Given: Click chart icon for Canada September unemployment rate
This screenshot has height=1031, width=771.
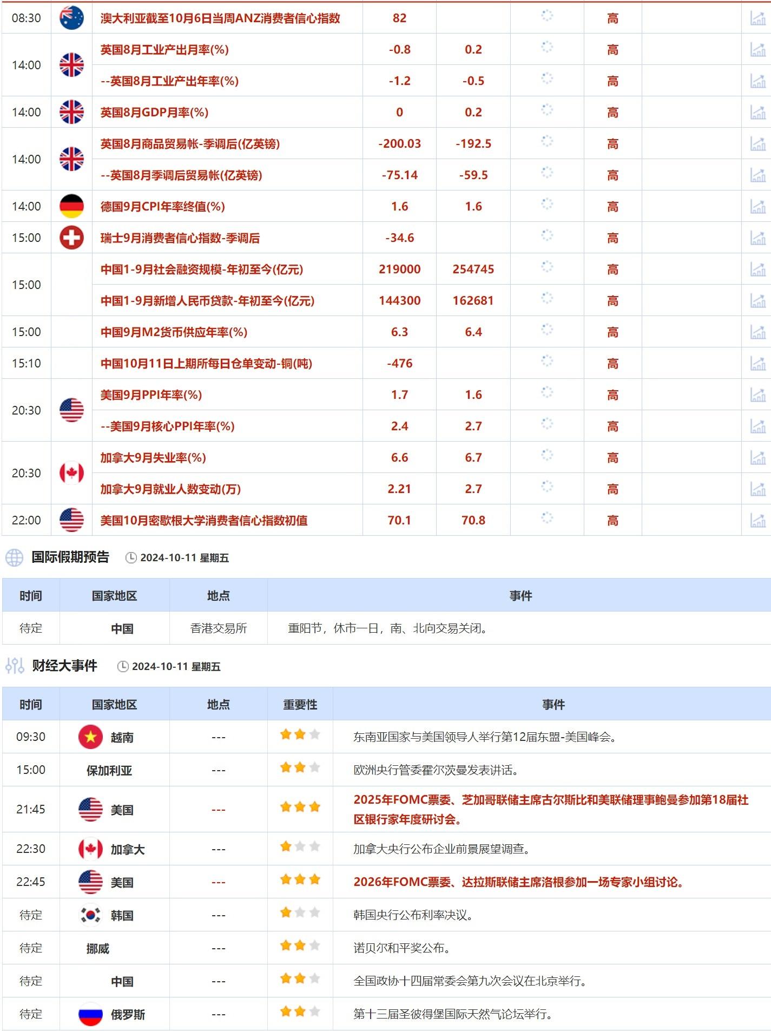Looking at the screenshot, I should click(x=757, y=458).
